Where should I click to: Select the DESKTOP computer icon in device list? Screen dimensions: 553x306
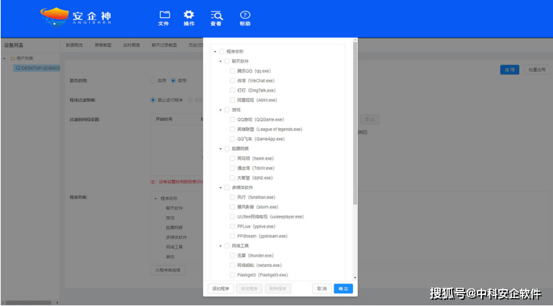click(18, 68)
